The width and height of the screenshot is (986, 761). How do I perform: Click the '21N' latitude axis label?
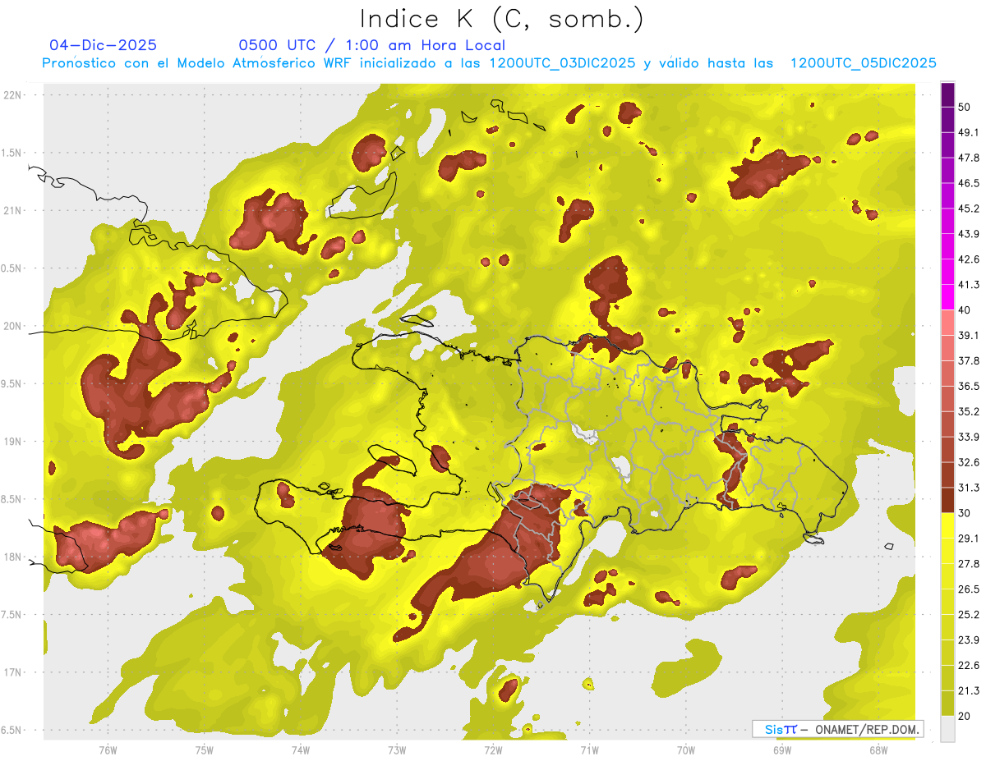(x=13, y=211)
